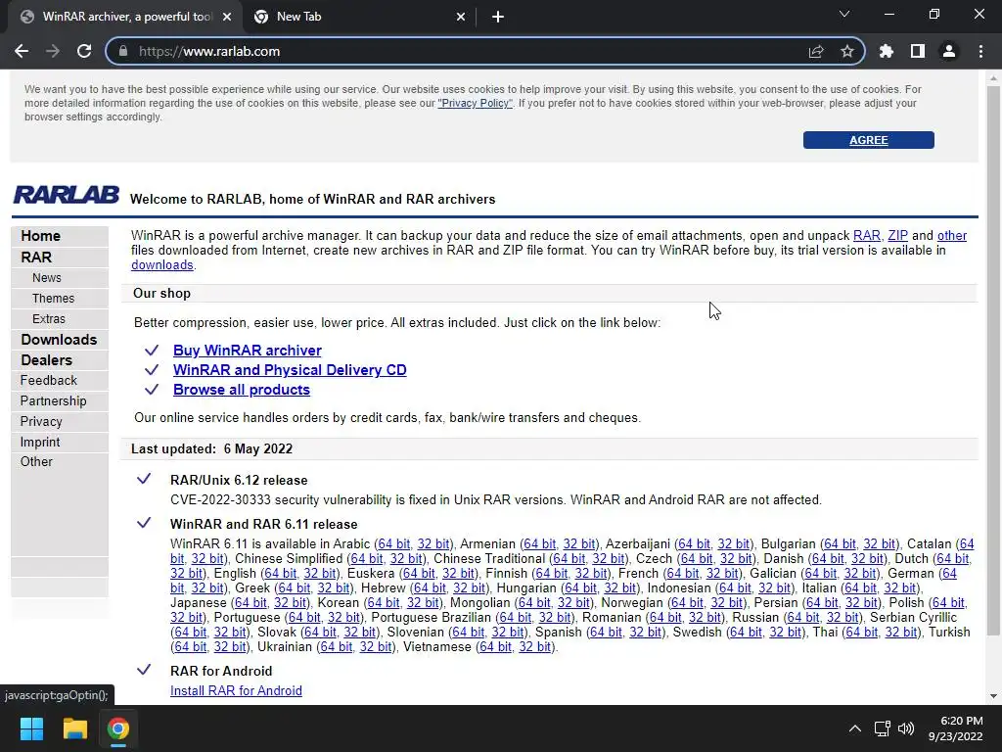Click Install RAR for Android link
Viewport: 1002px width, 752px height.
[236, 690]
